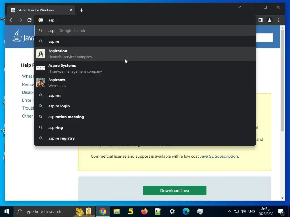This screenshot has width=290, height=217.
Task: Click the Chrome icon in the taskbar
Action: click(103, 211)
